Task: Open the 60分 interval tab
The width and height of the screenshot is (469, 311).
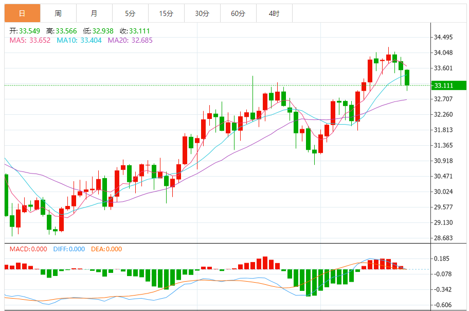Action: [x=239, y=13]
